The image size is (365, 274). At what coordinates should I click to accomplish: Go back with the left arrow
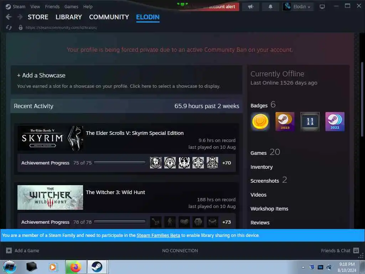click(x=9, y=17)
